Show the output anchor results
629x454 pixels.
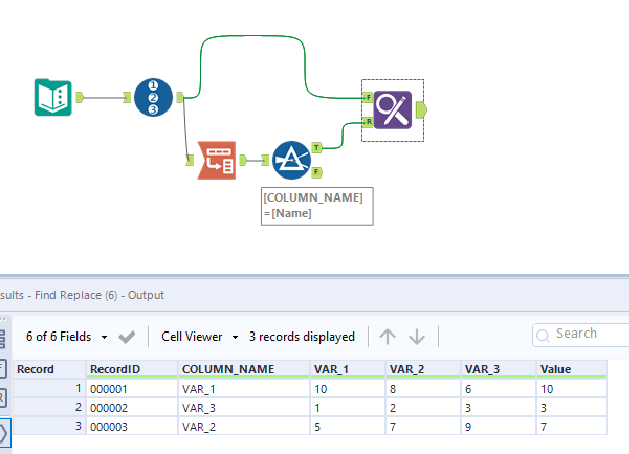[4, 434]
